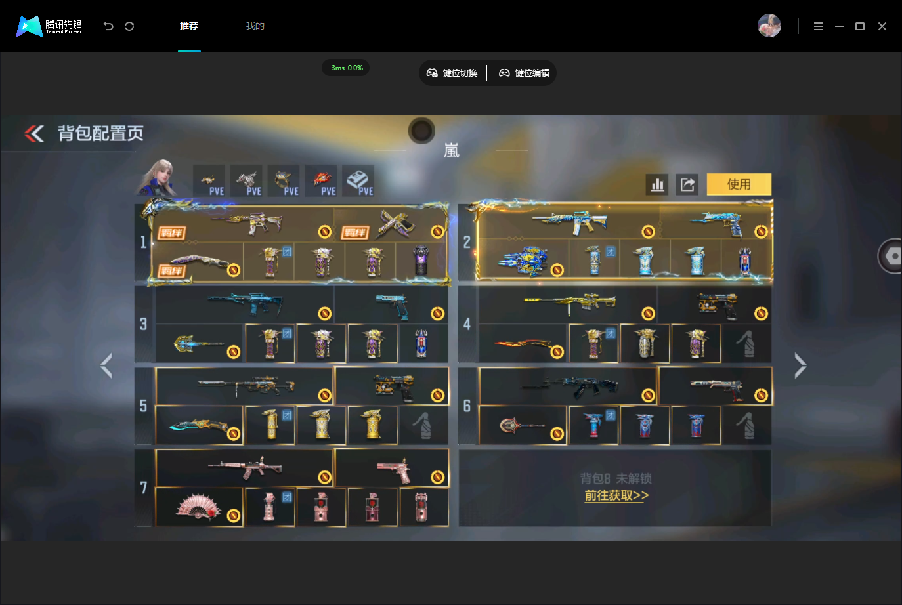Select the pistol in backpack 6
The height and width of the screenshot is (605, 902).
pos(716,386)
